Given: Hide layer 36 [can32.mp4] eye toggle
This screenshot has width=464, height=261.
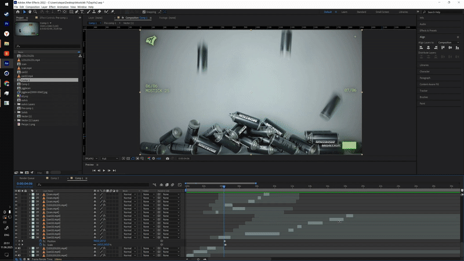Looking at the screenshot, I should (16, 237).
